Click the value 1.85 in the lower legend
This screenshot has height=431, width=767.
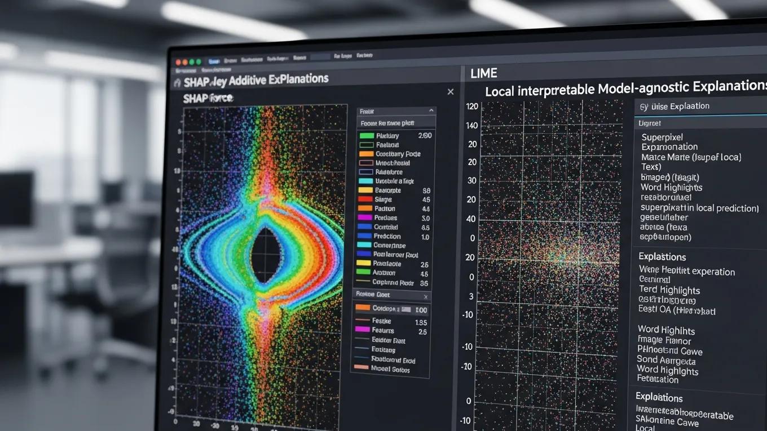tap(421, 323)
